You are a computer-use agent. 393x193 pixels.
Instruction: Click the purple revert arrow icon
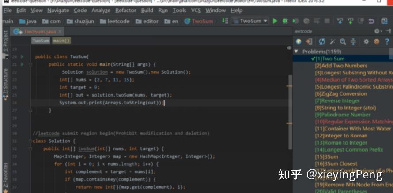click(371, 21)
